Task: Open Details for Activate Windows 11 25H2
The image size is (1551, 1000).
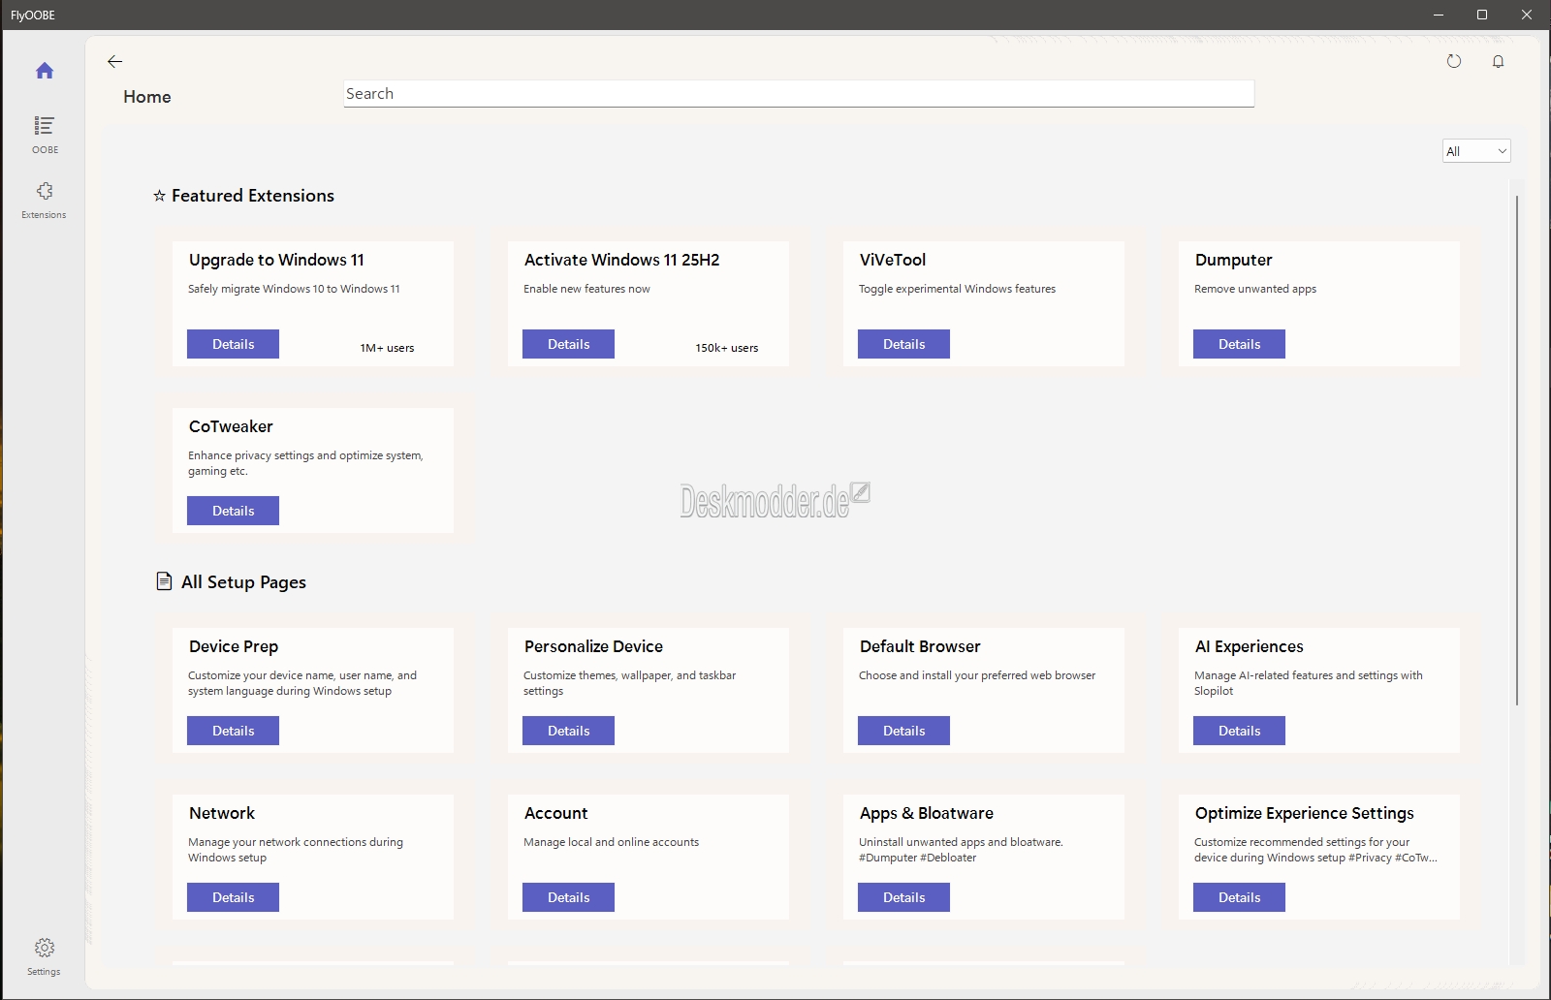Action: click(568, 344)
